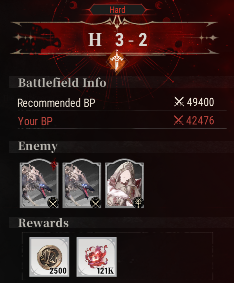Select the first wolf enemy card
This screenshot has width=234, height=283.
39,184
